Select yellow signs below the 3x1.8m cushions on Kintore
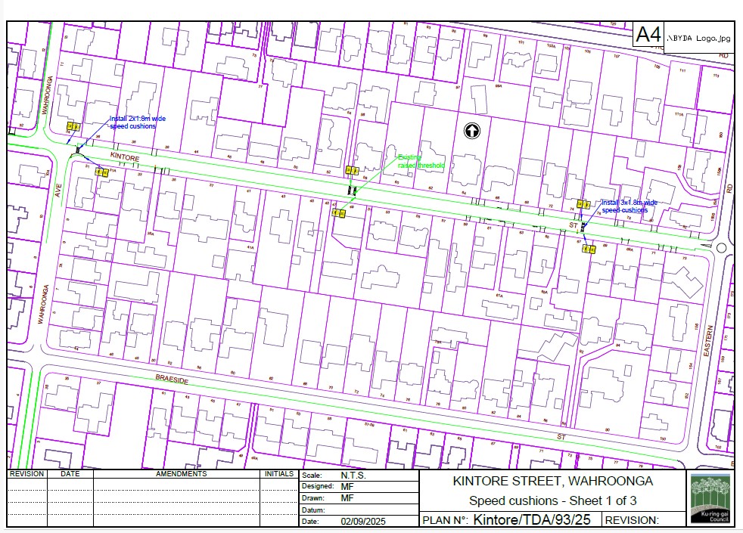This screenshot has height=533, width=743. (x=588, y=249)
